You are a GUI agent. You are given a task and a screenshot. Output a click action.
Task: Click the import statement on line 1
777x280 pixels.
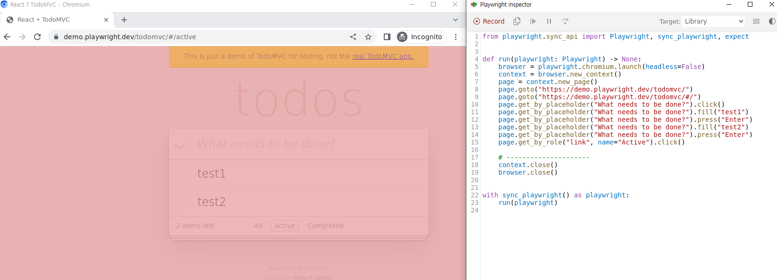click(x=616, y=36)
